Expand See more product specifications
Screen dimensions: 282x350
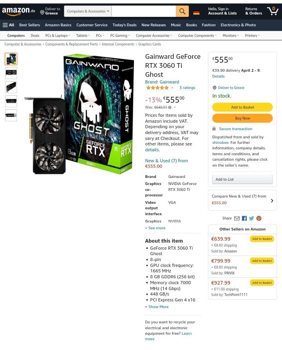click(x=155, y=228)
